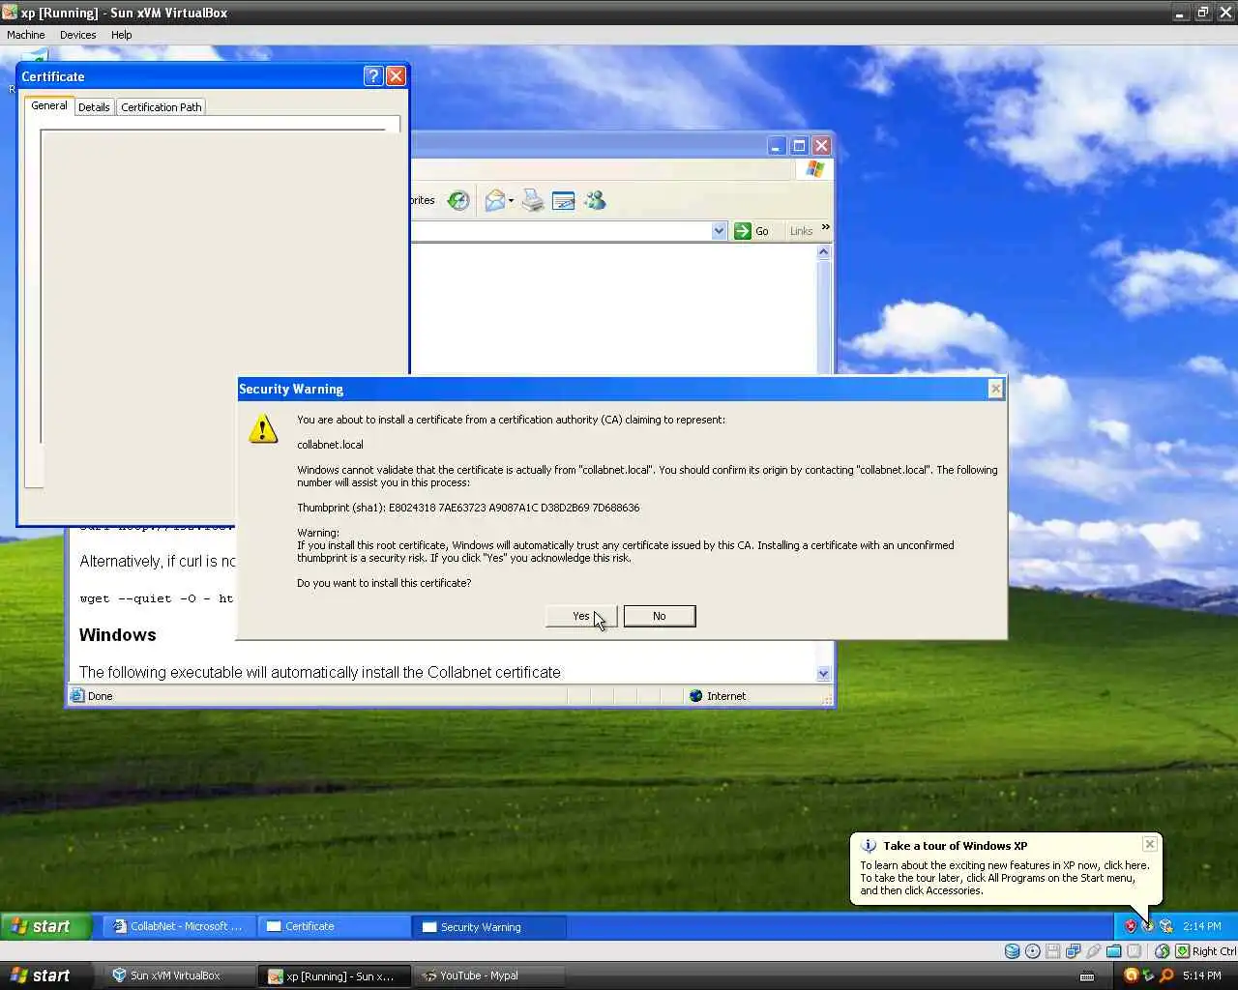Switch to Security Warning taskbar item
Screen dimensions: 1238x990
click(489, 926)
